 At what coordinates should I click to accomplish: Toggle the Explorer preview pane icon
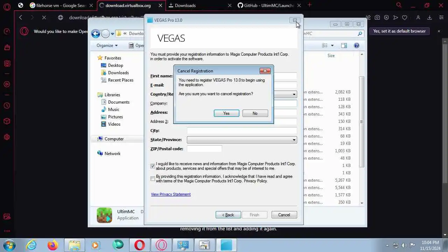point(344,45)
